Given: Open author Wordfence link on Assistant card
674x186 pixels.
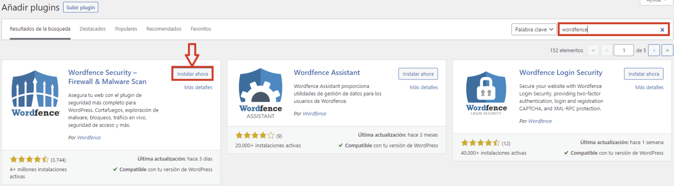Looking at the screenshot, I should [x=315, y=114].
